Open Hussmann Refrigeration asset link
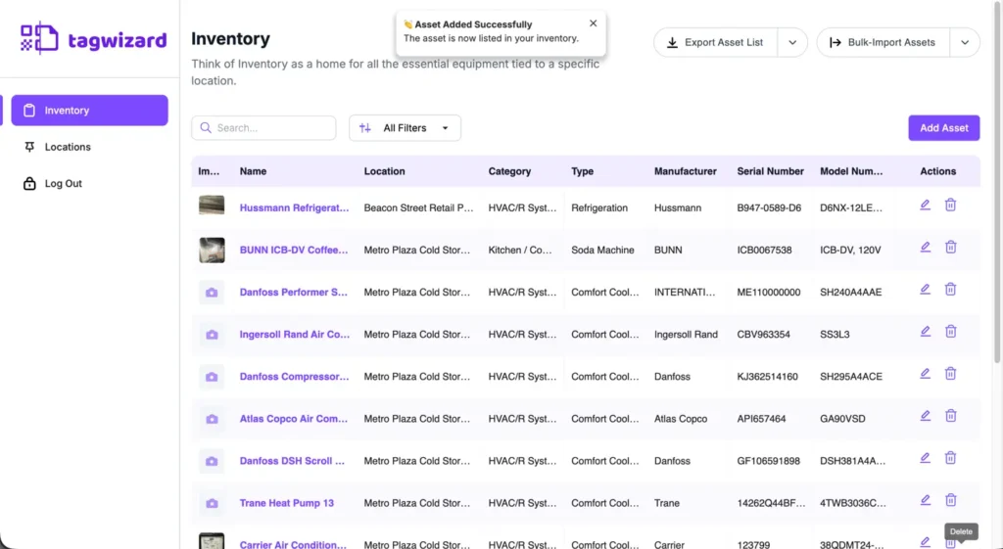This screenshot has width=1003, height=549. (294, 207)
